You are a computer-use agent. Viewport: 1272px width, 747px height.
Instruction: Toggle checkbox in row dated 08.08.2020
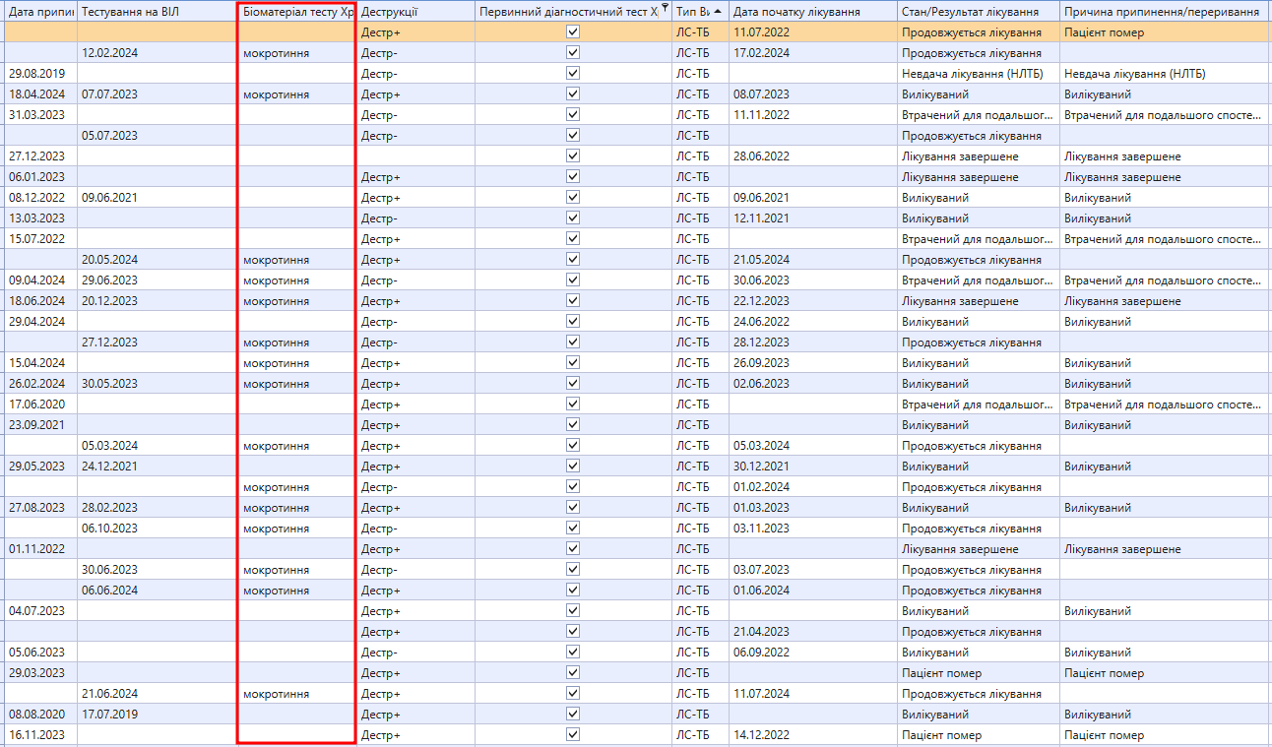click(x=573, y=714)
